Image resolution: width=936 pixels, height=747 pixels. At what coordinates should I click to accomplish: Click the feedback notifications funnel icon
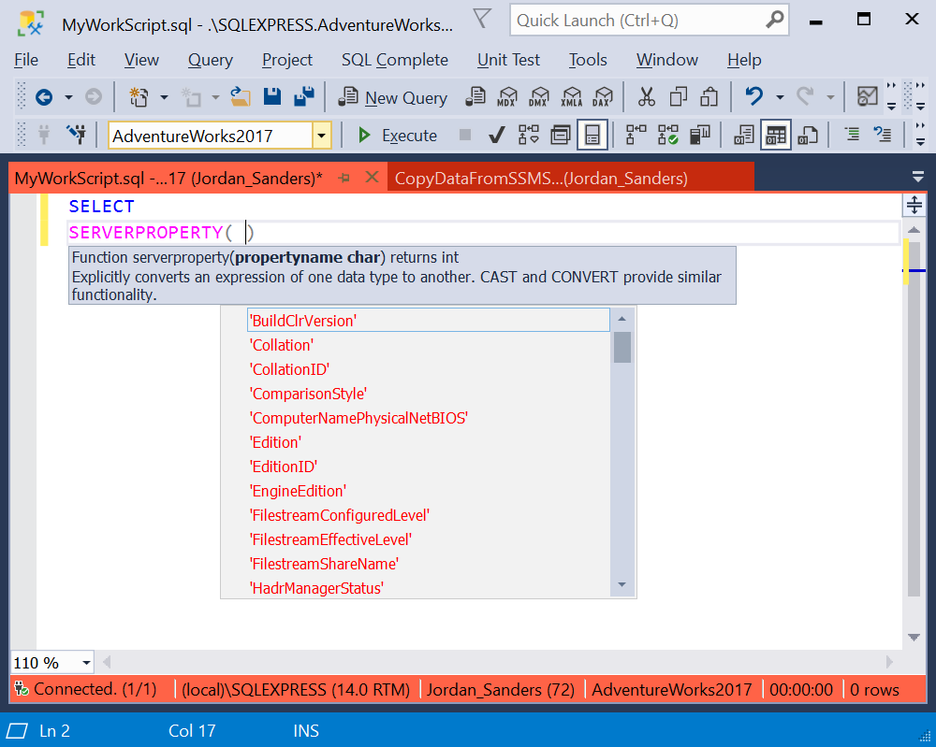click(482, 19)
